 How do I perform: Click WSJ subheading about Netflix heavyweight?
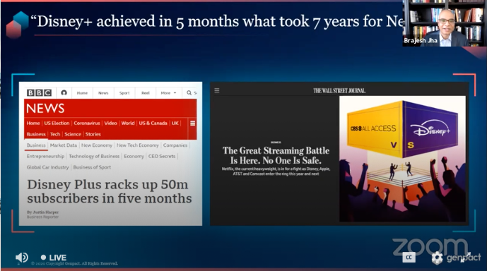[276, 171]
